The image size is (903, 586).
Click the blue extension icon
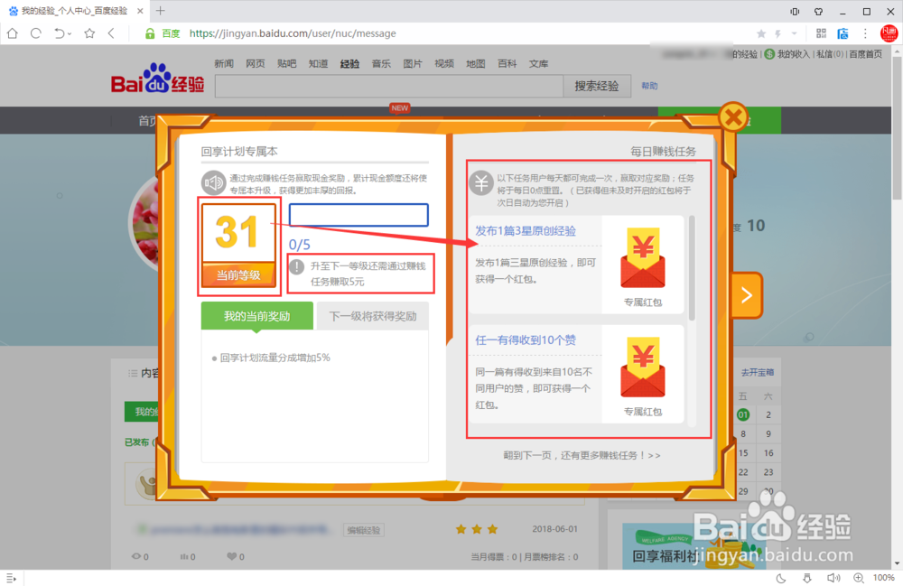(x=842, y=33)
